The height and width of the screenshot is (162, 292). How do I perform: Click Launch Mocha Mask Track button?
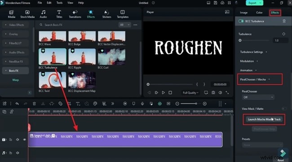point(264,119)
